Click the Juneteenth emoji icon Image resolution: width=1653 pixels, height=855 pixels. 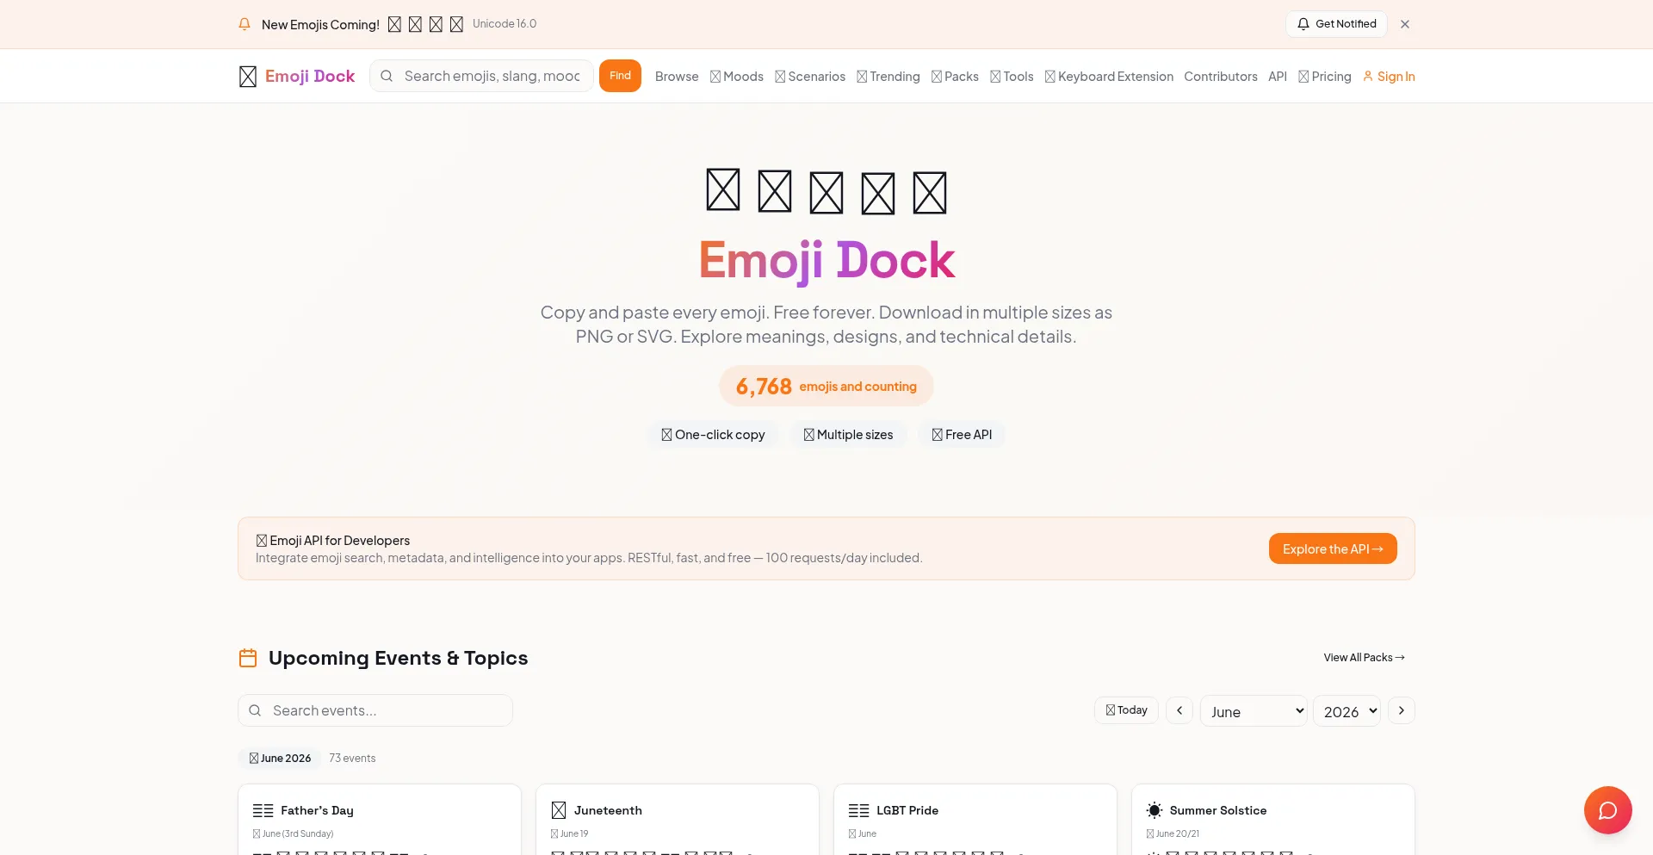point(559,810)
